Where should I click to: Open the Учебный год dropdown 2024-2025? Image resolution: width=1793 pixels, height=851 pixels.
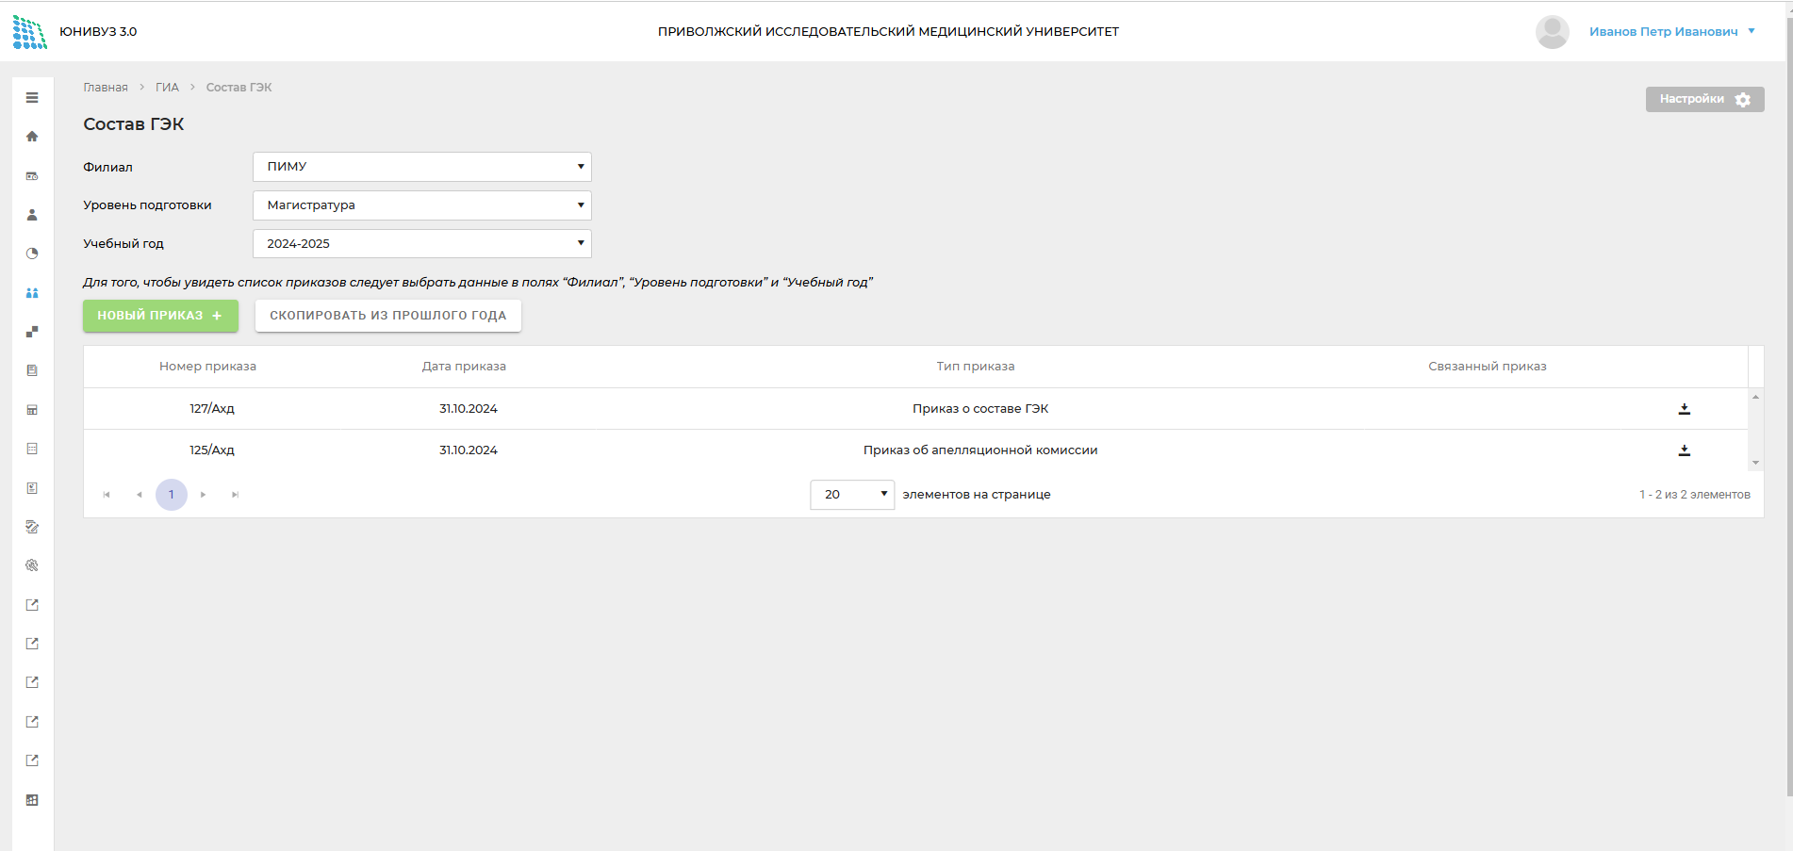point(422,244)
